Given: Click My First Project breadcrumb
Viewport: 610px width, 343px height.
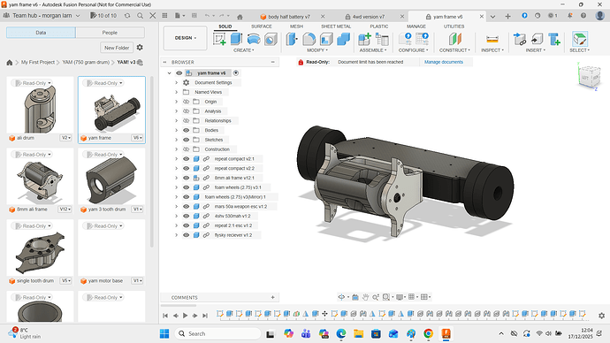Looking at the screenshot, I should click(38, 62).
